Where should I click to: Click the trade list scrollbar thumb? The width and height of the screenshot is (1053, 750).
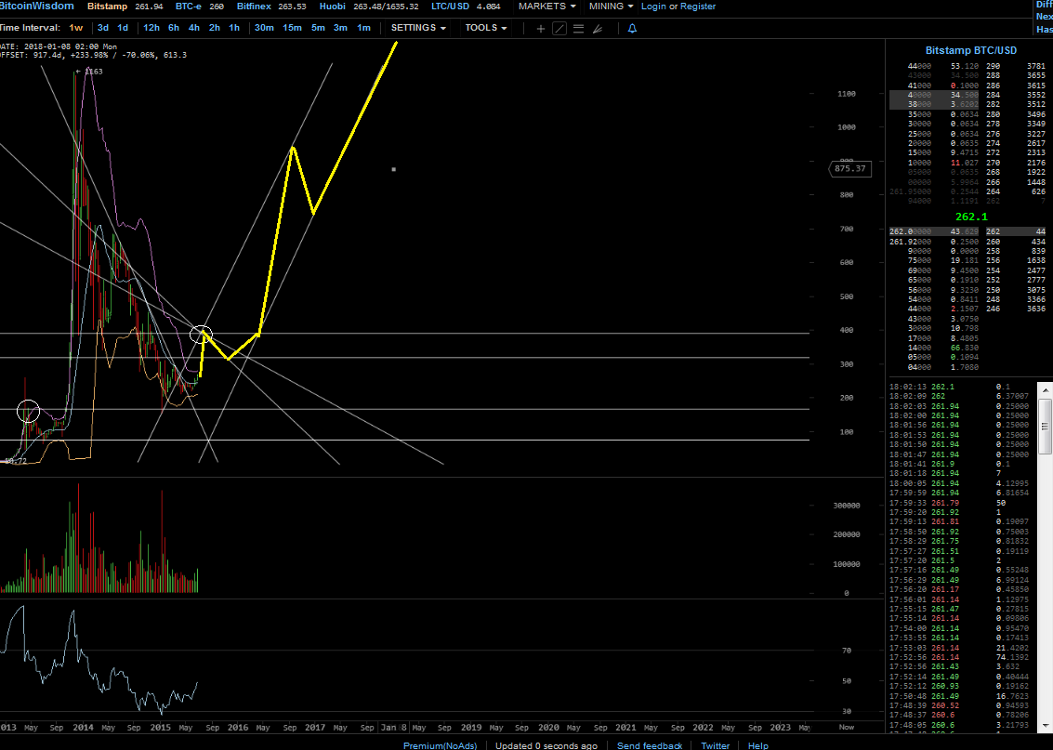point(1045,427)
